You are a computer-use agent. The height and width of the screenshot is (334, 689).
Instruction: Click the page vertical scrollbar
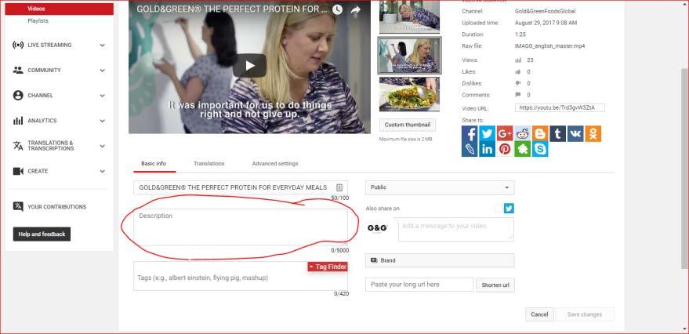tap(684, 167)
